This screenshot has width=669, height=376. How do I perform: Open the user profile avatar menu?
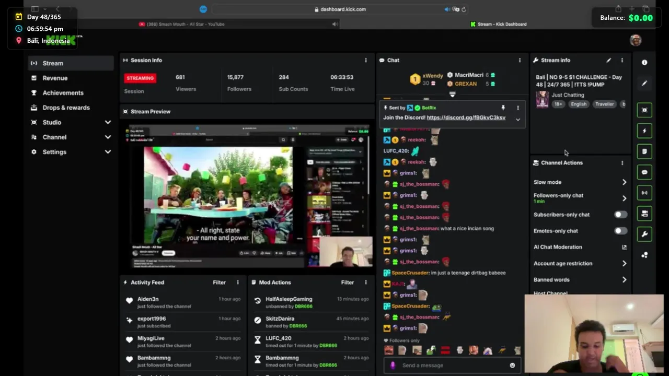point(636,40)
